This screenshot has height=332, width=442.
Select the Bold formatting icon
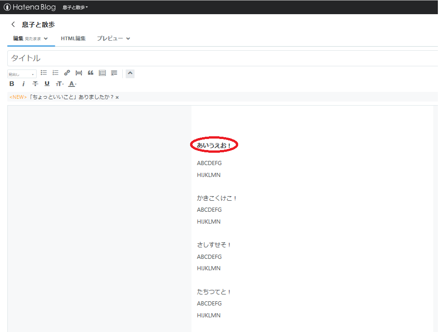(x=11, y=84)
